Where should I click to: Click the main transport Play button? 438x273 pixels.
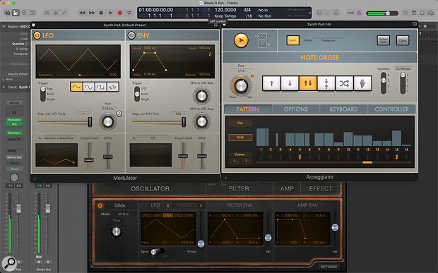coord(111,13)
